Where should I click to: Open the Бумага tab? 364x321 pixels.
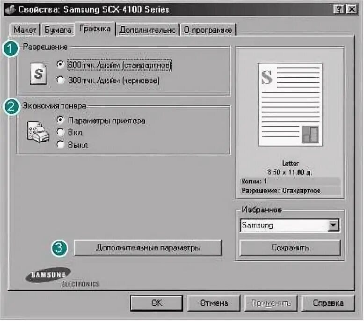click(x=58, y=29)
